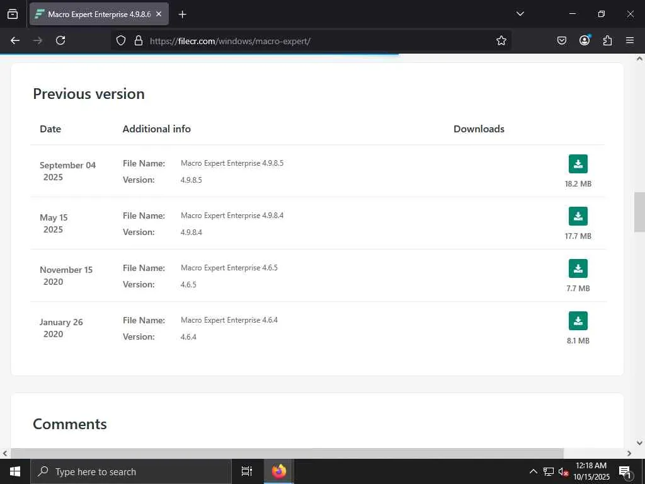645x484 pixels.
Task: Reload the current page
Action: (60, 40)
